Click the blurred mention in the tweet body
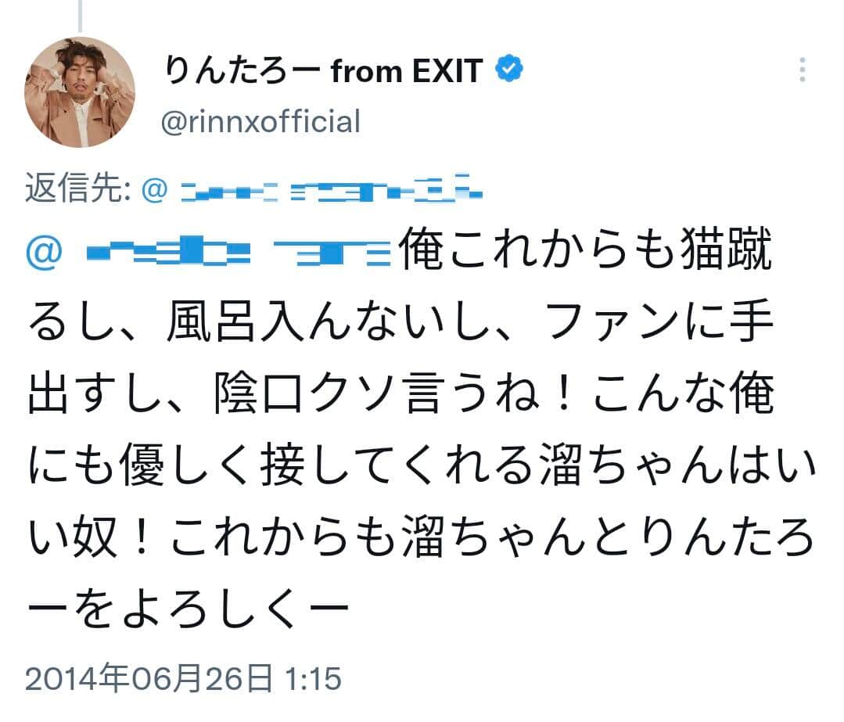844x722 pixels. point(239,255)
